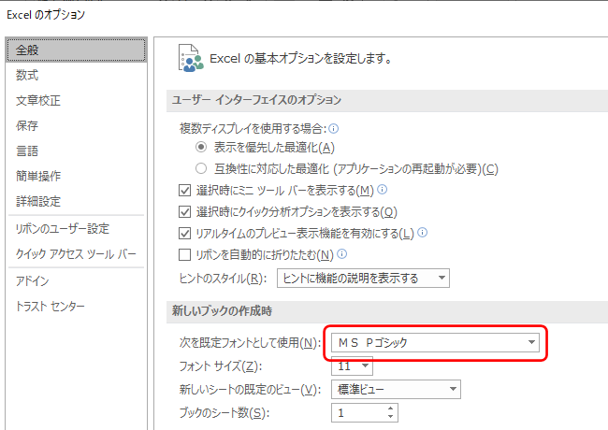Click info icon next to 複数ディスプレイを使用する場合
The width and height of the screenshot is (608, 430).
[334, 128]
